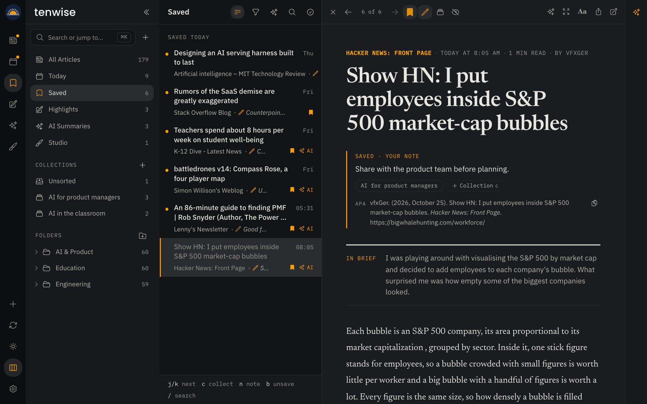Click the add-to-collection icon in reader toolbar

tap(440, 12)
